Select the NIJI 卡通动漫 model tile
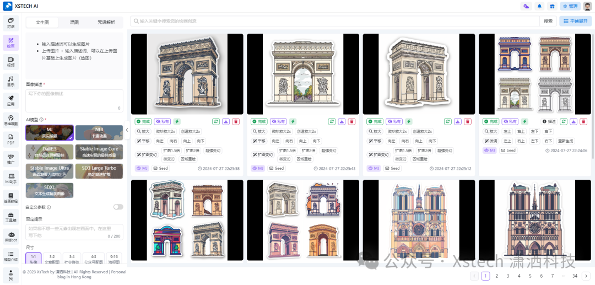This screenshot has width=595, height=285. pyautogui.click(x=99, y=132)
